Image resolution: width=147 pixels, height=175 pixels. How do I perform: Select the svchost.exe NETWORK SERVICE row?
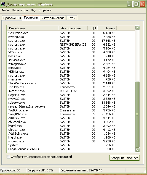[71, 45]
